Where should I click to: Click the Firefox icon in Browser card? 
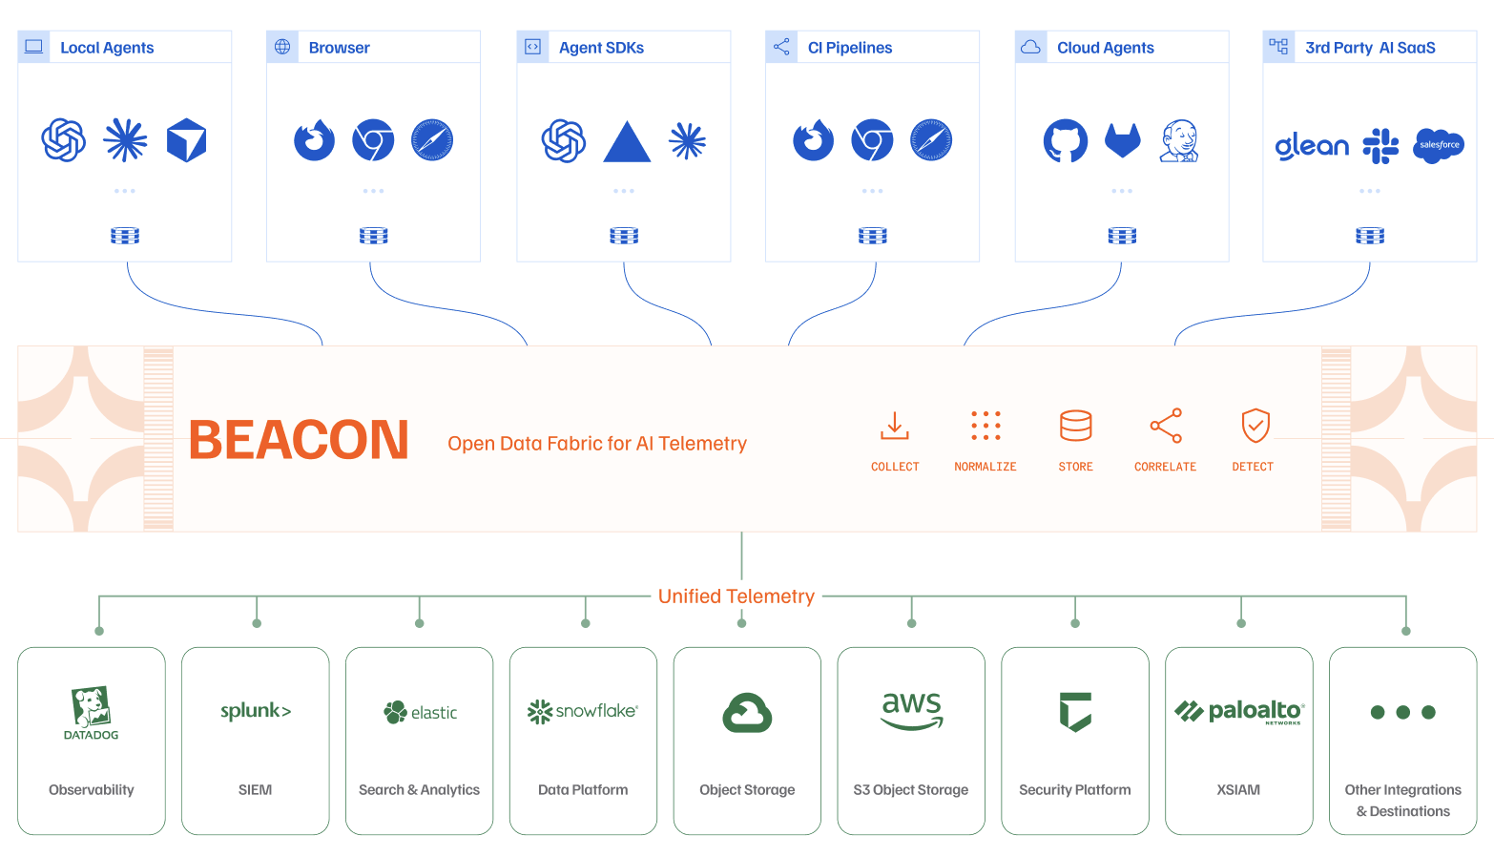[x=314, y=140]
